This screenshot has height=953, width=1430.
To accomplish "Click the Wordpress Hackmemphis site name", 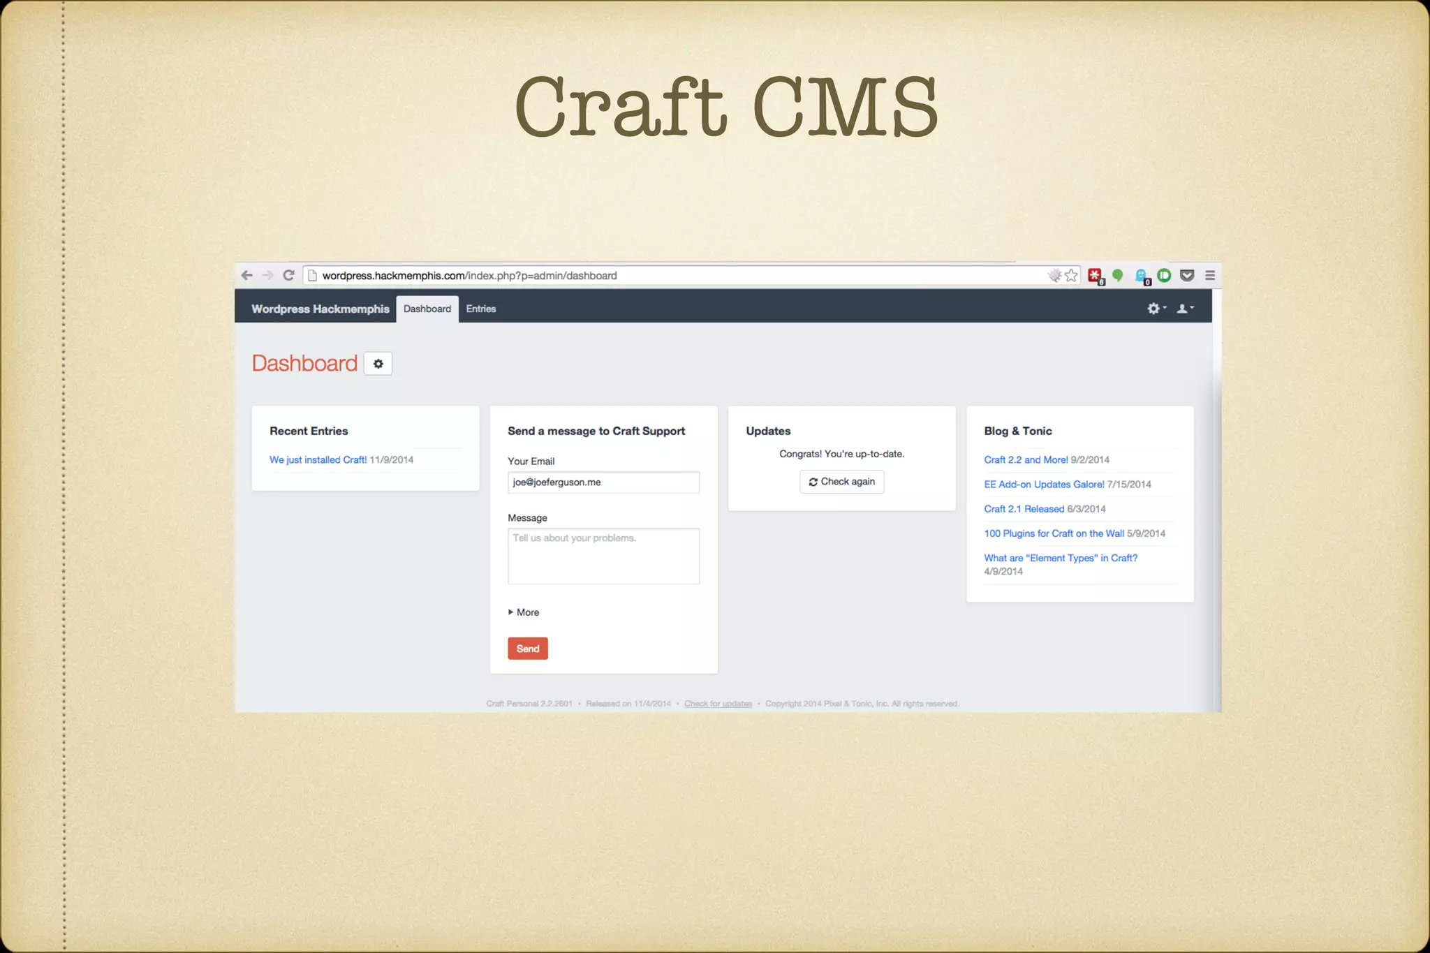I will click(x=320, y=309).
